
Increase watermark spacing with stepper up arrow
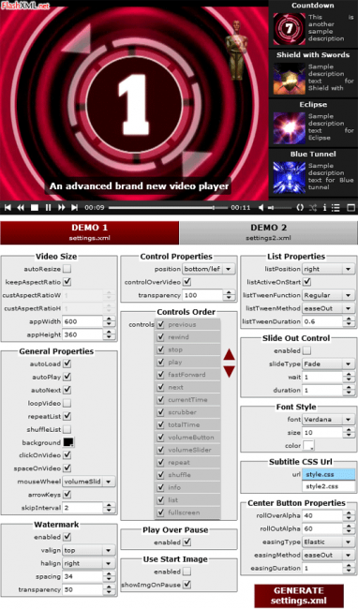pos(109,573)
